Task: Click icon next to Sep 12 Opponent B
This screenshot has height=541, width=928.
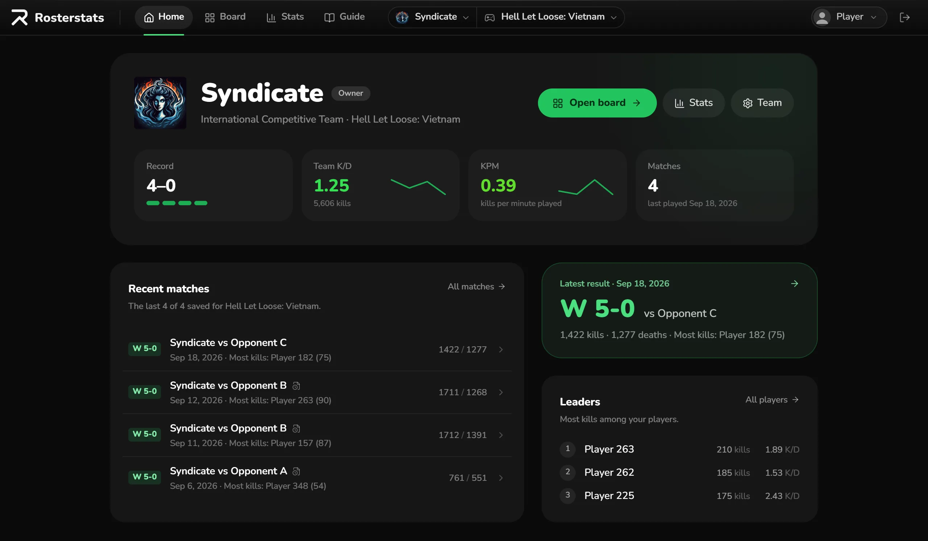Action: coord(296,385)
